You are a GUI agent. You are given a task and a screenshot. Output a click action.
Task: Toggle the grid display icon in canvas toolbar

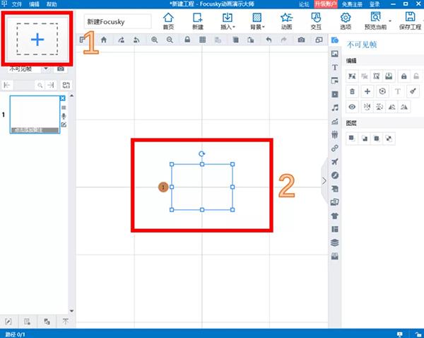click(202, 41)
